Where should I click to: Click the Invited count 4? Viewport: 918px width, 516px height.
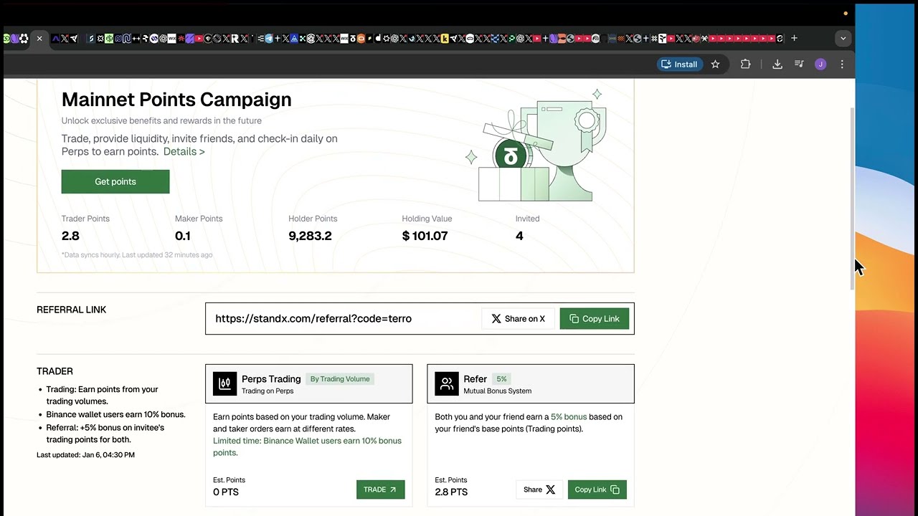click(519, 236)
